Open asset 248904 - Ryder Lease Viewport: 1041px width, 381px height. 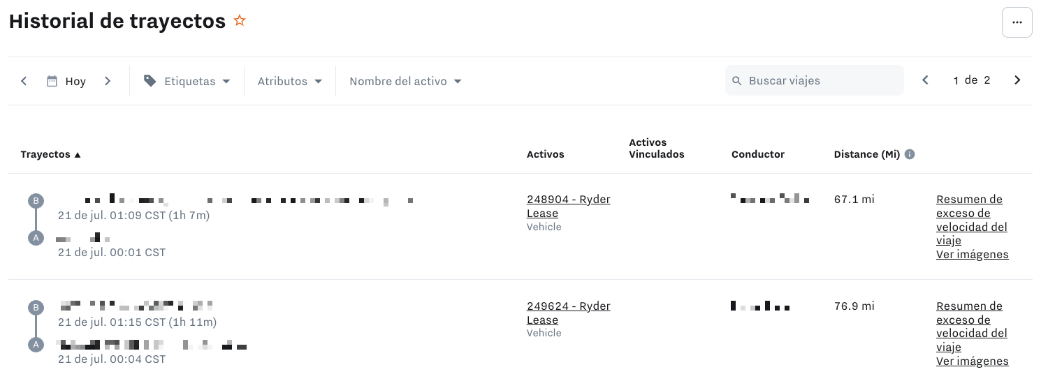[x=568, y=206]
